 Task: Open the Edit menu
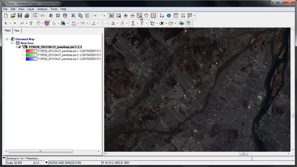pos(13,9)
